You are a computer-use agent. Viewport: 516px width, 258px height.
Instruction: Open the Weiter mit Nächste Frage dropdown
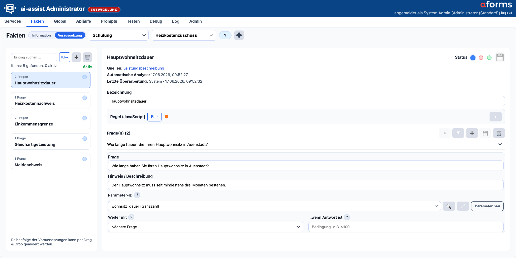(x=206, y=227)
